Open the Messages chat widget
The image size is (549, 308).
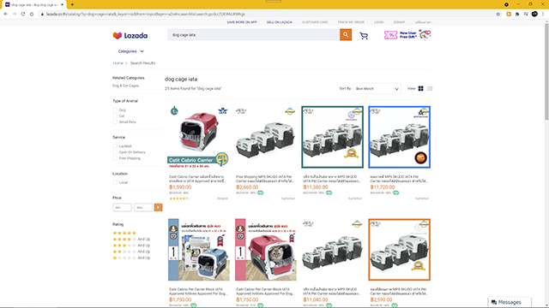510,302
